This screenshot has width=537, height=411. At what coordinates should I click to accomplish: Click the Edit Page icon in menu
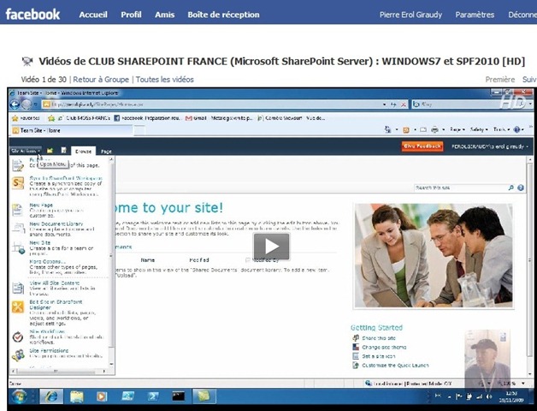click(x=18, y=165)
